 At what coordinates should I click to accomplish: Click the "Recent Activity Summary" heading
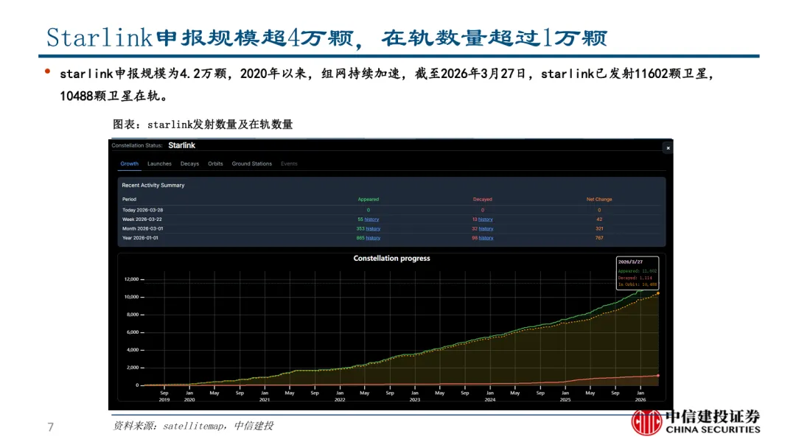[x=153, y=185]
